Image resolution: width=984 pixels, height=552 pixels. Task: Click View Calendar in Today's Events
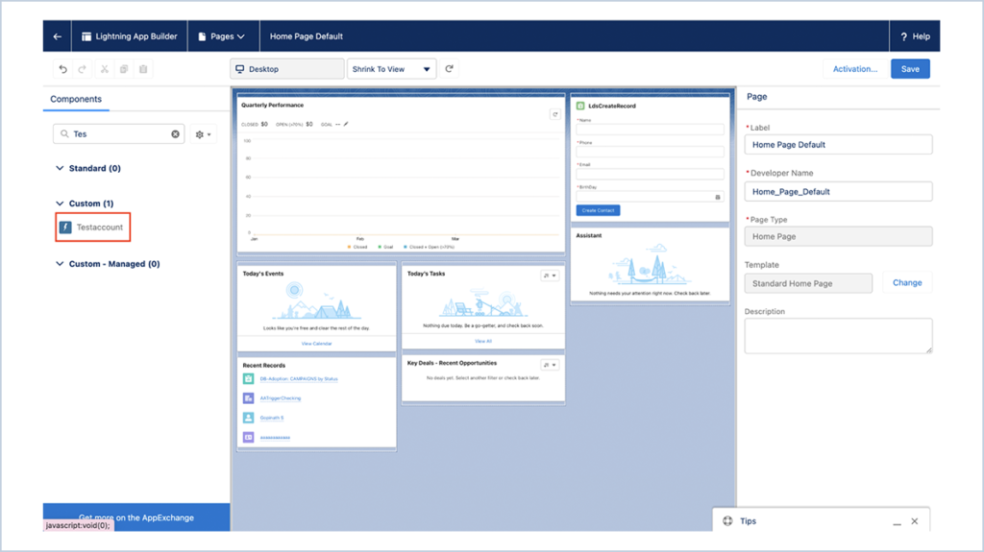(316, 344)
